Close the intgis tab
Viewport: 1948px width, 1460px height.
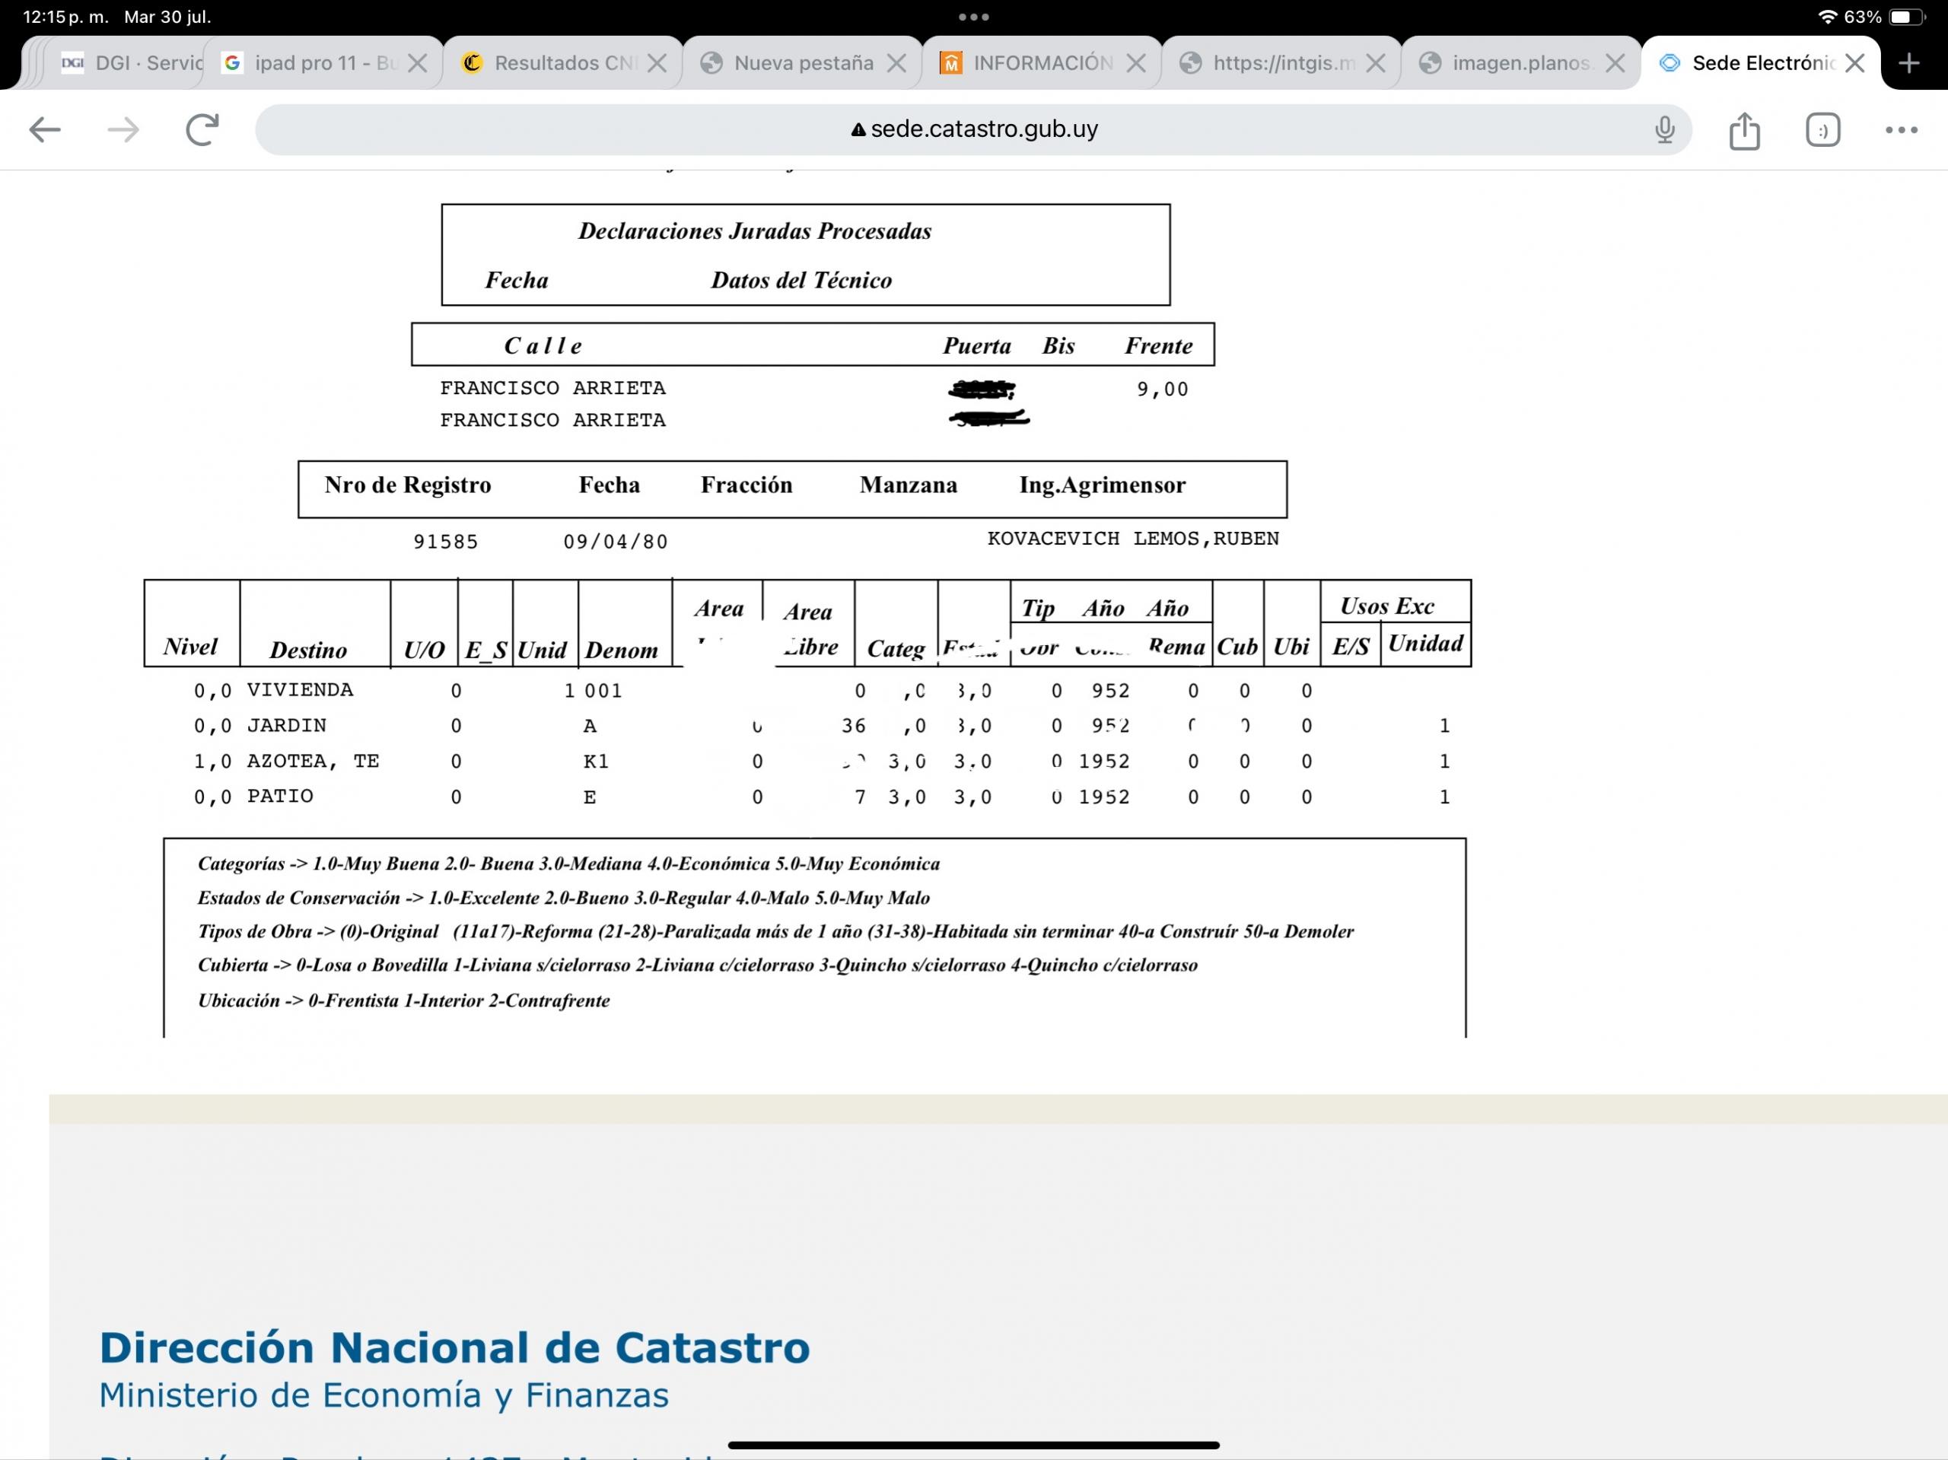pos(1376,63)
